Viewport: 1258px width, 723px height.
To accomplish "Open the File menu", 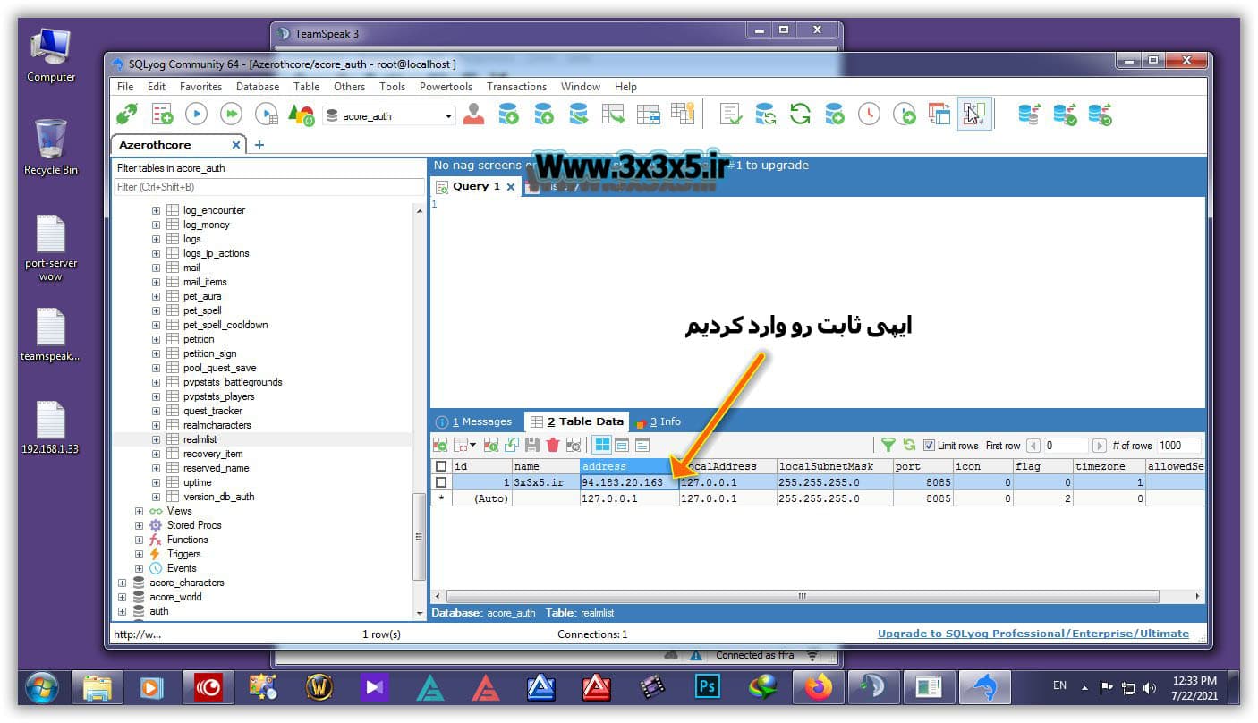I will (x=125, y=87).
